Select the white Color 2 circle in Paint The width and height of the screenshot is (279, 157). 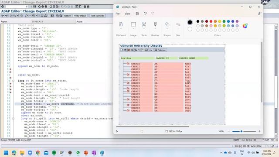click(190, 29)
